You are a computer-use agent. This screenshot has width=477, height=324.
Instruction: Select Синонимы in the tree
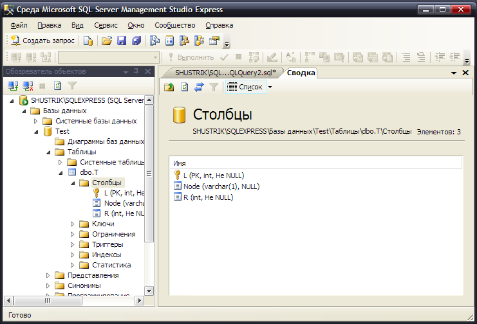click(84, 285)
